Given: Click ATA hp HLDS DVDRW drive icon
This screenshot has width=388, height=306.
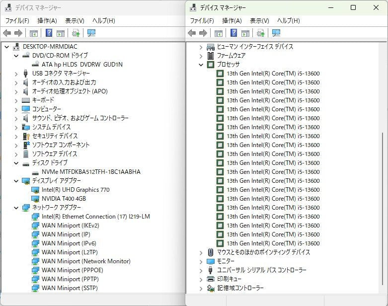Looking at the screenshot, I should point(35,64).
